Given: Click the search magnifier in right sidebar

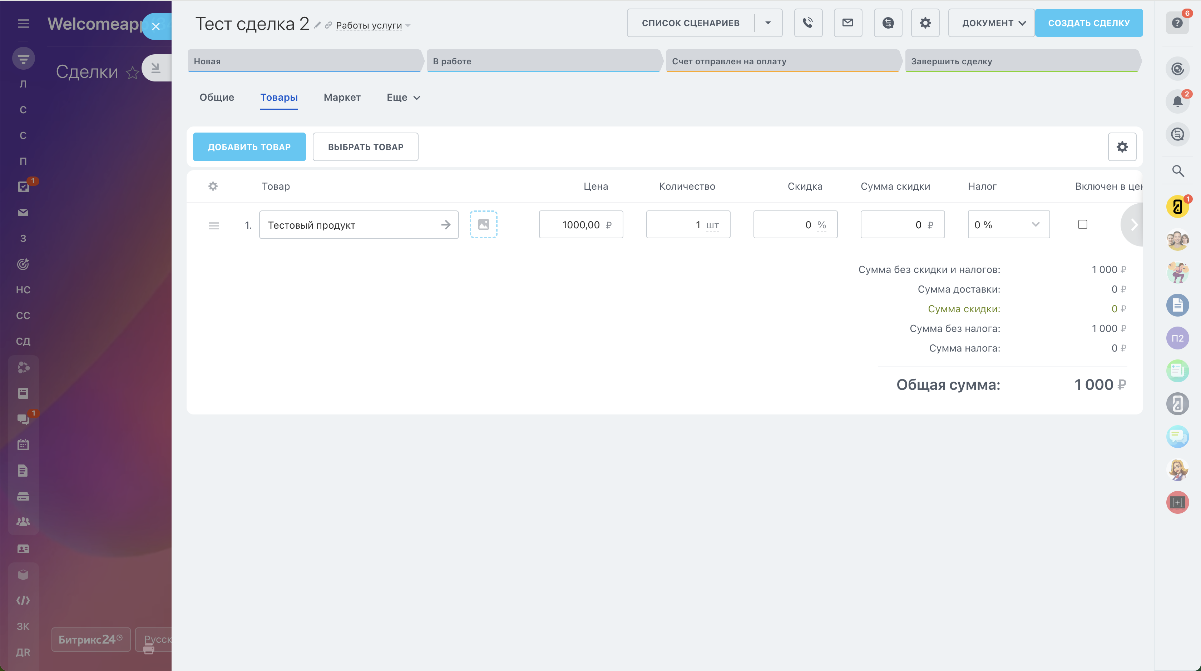Looking at the screenshot, I should (x=1178, y=171).
